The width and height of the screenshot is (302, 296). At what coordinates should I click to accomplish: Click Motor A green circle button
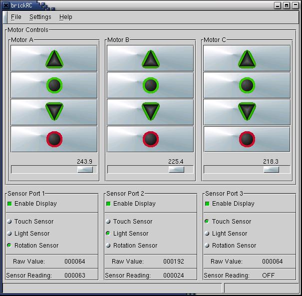click(54, 85)
